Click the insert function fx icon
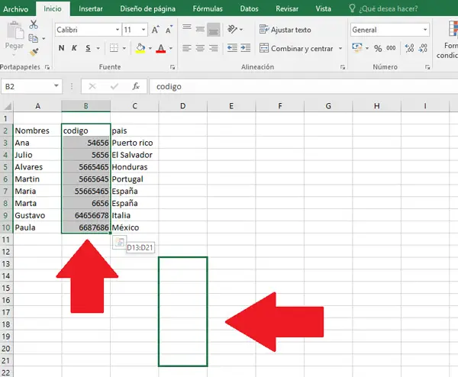The image size is (458, 377). coord(136,86)
